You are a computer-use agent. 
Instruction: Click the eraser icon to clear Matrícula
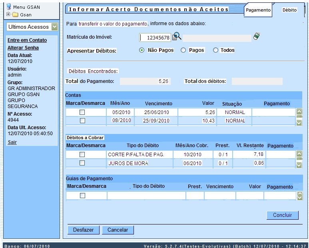(x=257, y=37)
